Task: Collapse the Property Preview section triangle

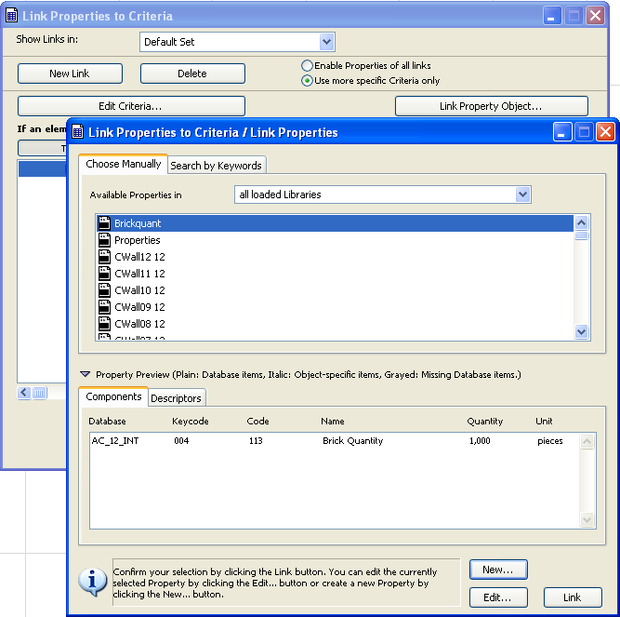Action: (x=85, y=374)
